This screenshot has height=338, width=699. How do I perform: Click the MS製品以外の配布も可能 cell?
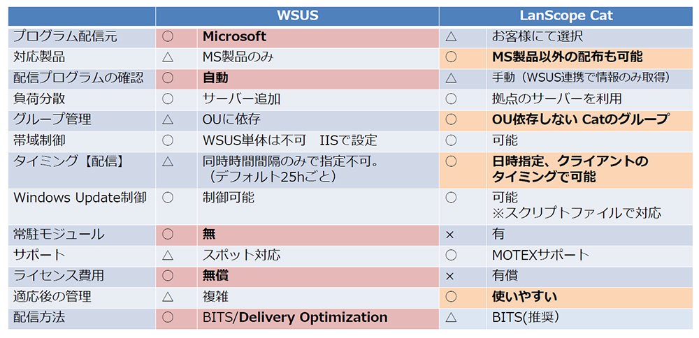pyautogui.click(x=589, y=57)
